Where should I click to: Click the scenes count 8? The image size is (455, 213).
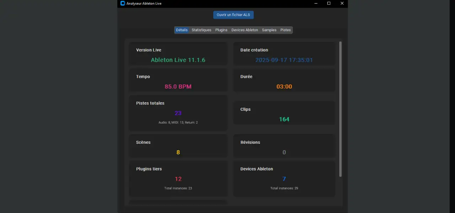178,152
